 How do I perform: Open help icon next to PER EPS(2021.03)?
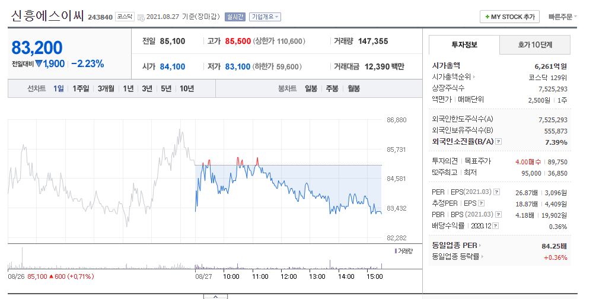496,192
